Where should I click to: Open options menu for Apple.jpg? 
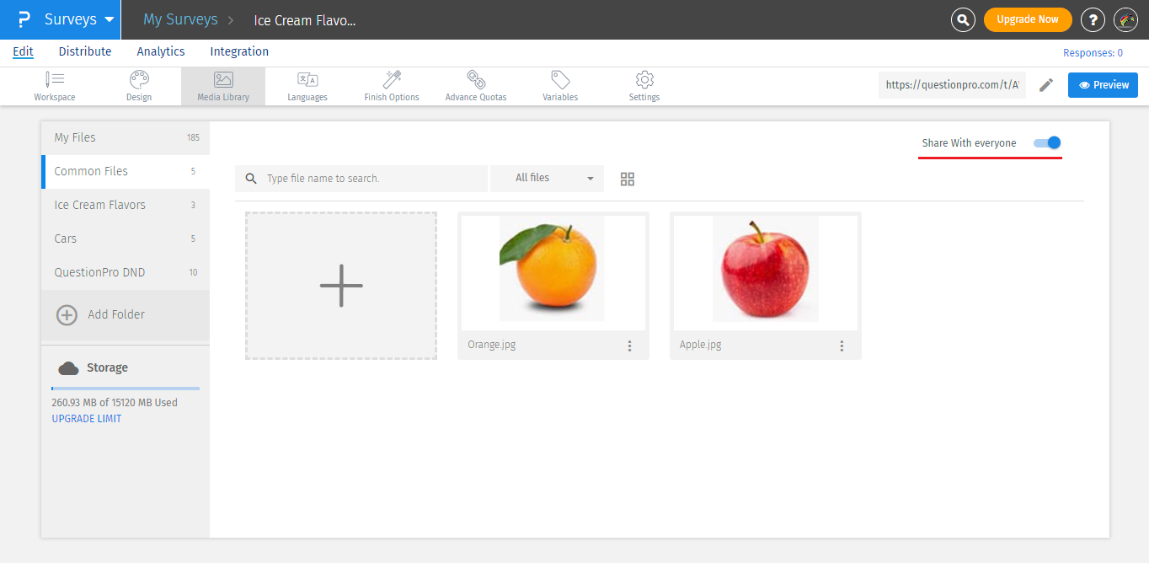[842, 346]
